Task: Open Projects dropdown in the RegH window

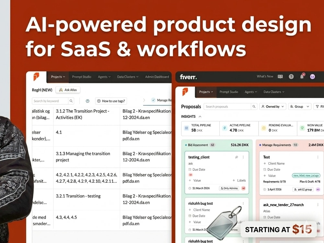Action: [58, 77]
